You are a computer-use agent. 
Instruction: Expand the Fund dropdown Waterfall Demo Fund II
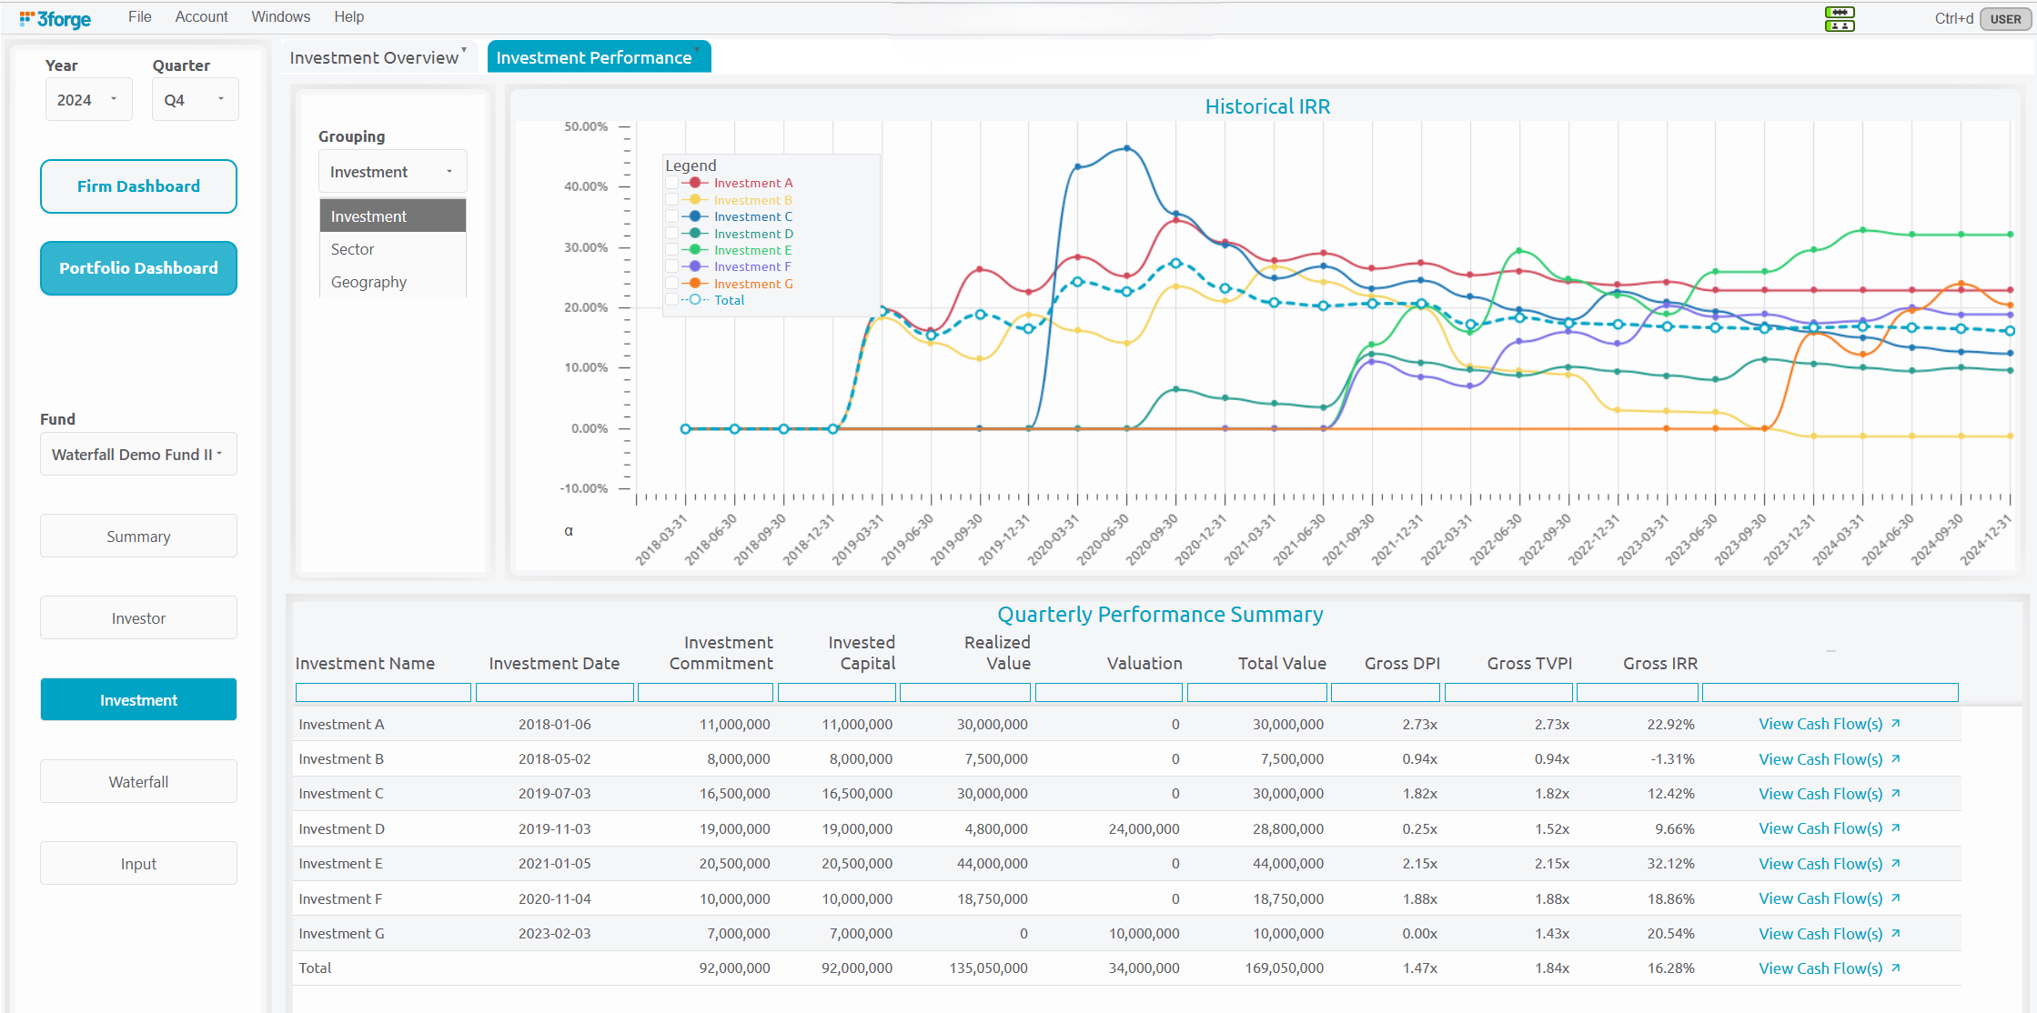tap(138, 454)
